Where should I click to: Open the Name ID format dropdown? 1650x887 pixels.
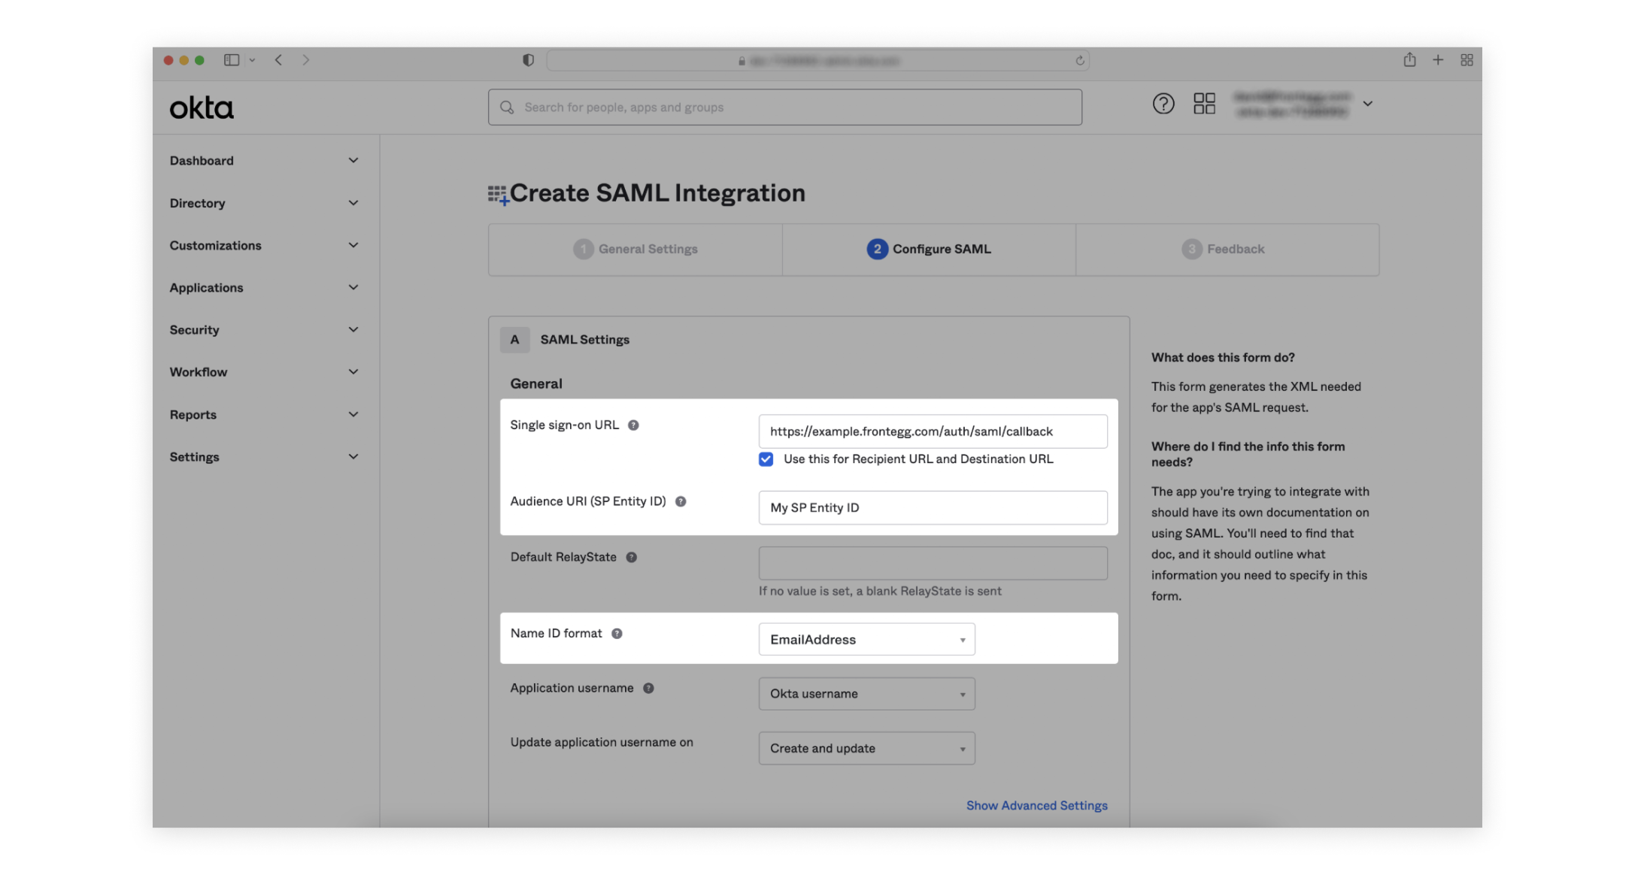pos(866,640)
